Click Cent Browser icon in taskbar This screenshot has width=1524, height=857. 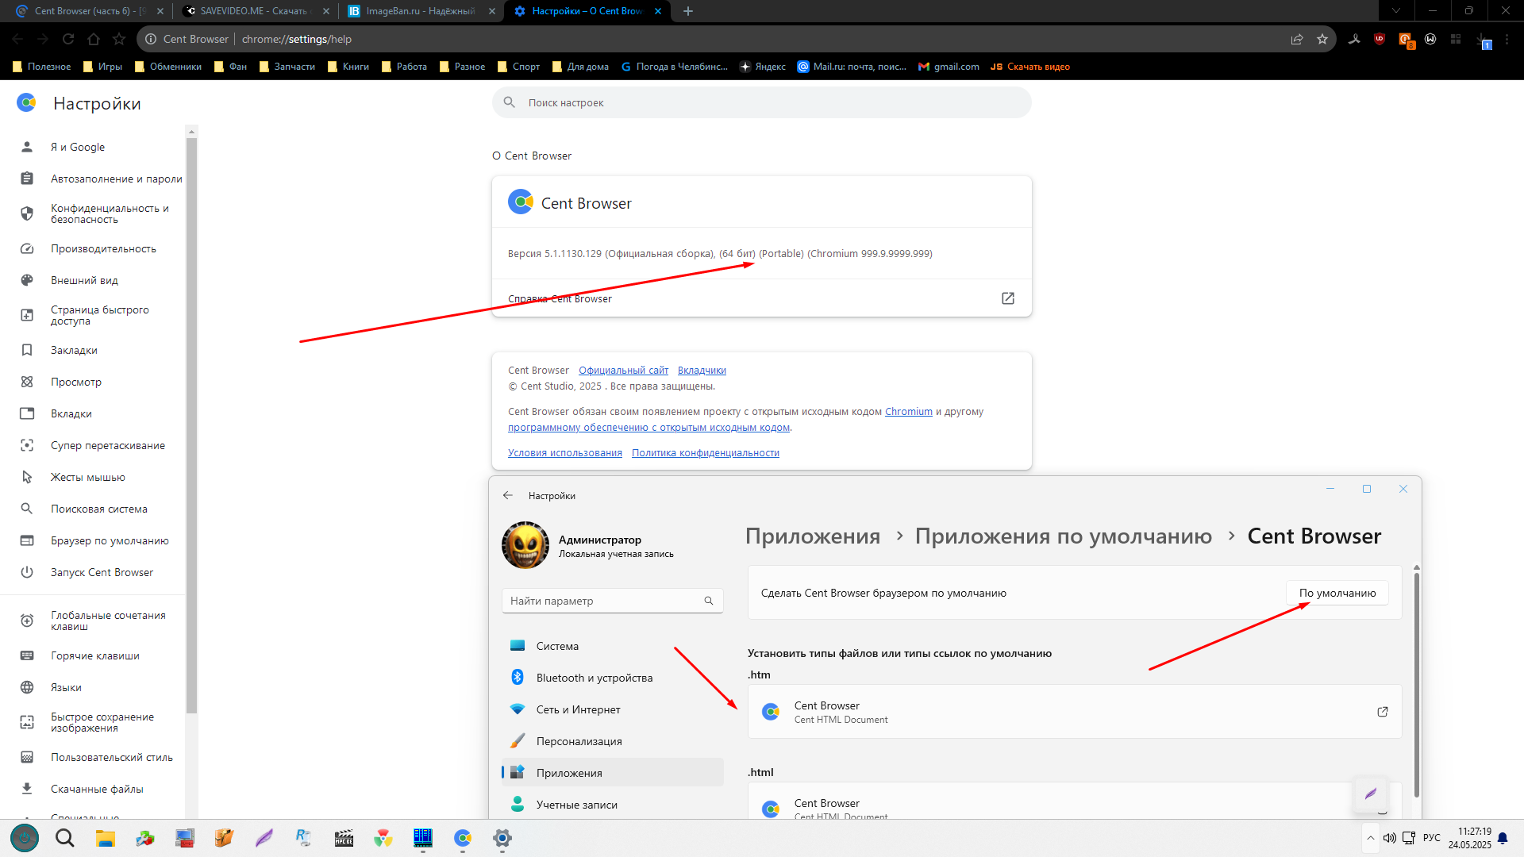tap(463, 838)
